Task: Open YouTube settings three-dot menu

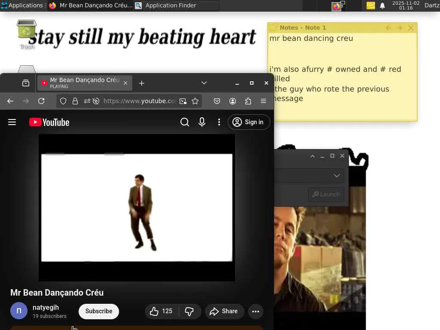Action: (x=219, y=122)
